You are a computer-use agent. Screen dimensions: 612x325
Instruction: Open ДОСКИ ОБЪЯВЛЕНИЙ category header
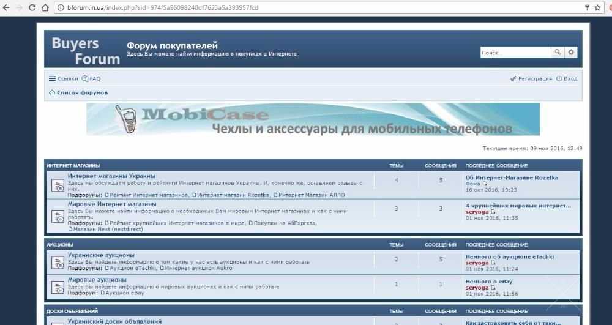72,311
